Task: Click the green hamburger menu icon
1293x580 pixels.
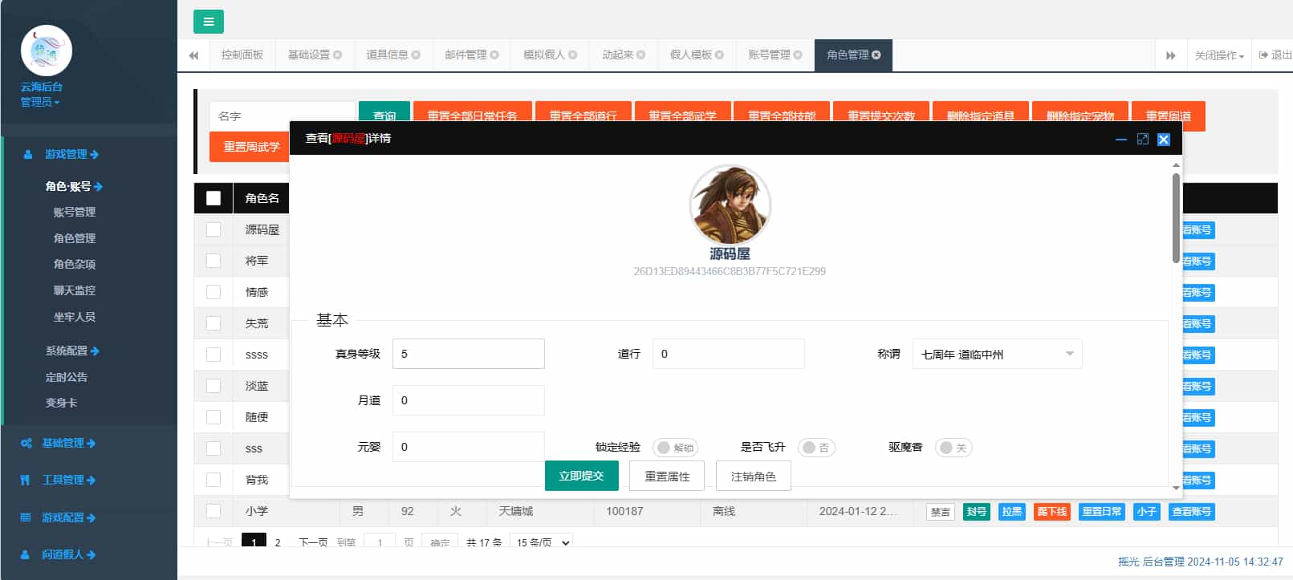Action: click(208, 22)
